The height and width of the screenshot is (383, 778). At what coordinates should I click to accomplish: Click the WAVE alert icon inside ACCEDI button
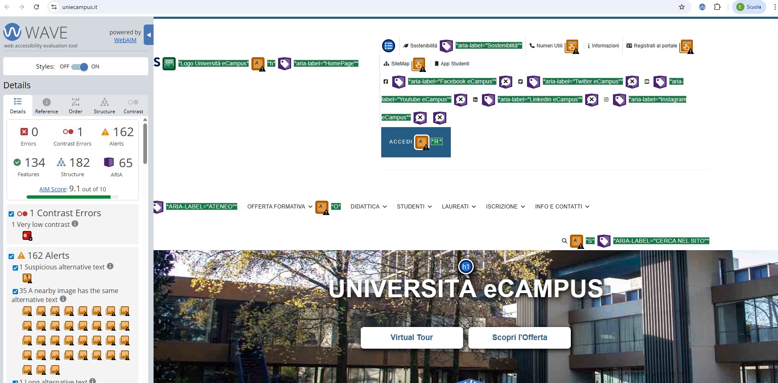(x=422, y=142)
